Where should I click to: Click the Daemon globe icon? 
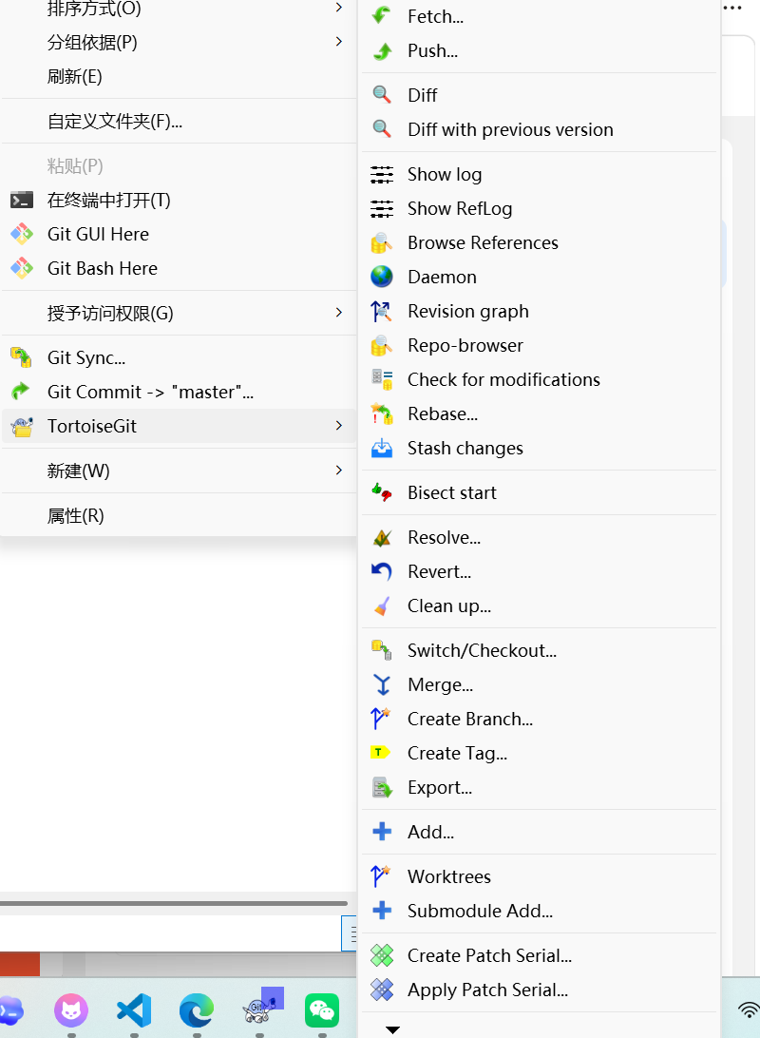coord(382,277)
